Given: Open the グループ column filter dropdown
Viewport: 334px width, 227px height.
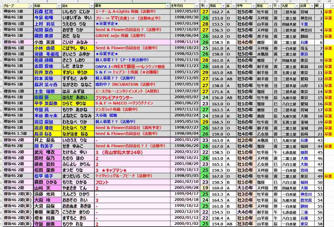Looking at the screenshot, I should click(30, 6).
